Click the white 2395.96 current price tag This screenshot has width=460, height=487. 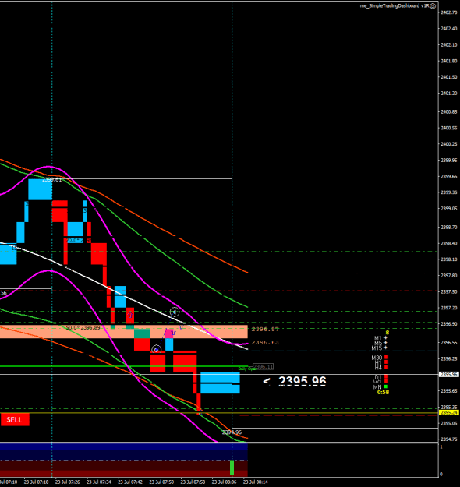[449, 375]
